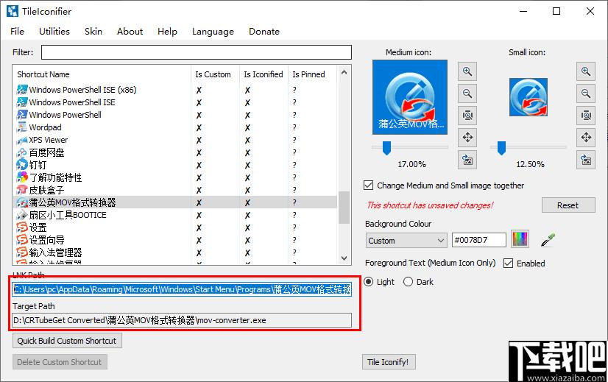Click shortcut list scroll down arrow

pos(344,258)
